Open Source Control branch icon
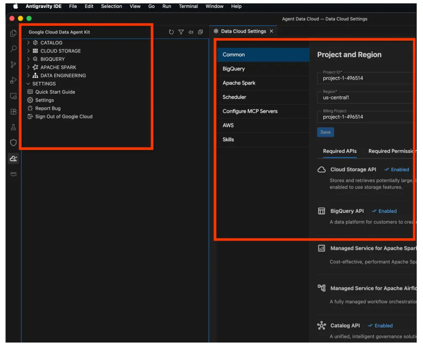Image resolution: width=423 pixels, height=348 pixels. click(13, 65)
